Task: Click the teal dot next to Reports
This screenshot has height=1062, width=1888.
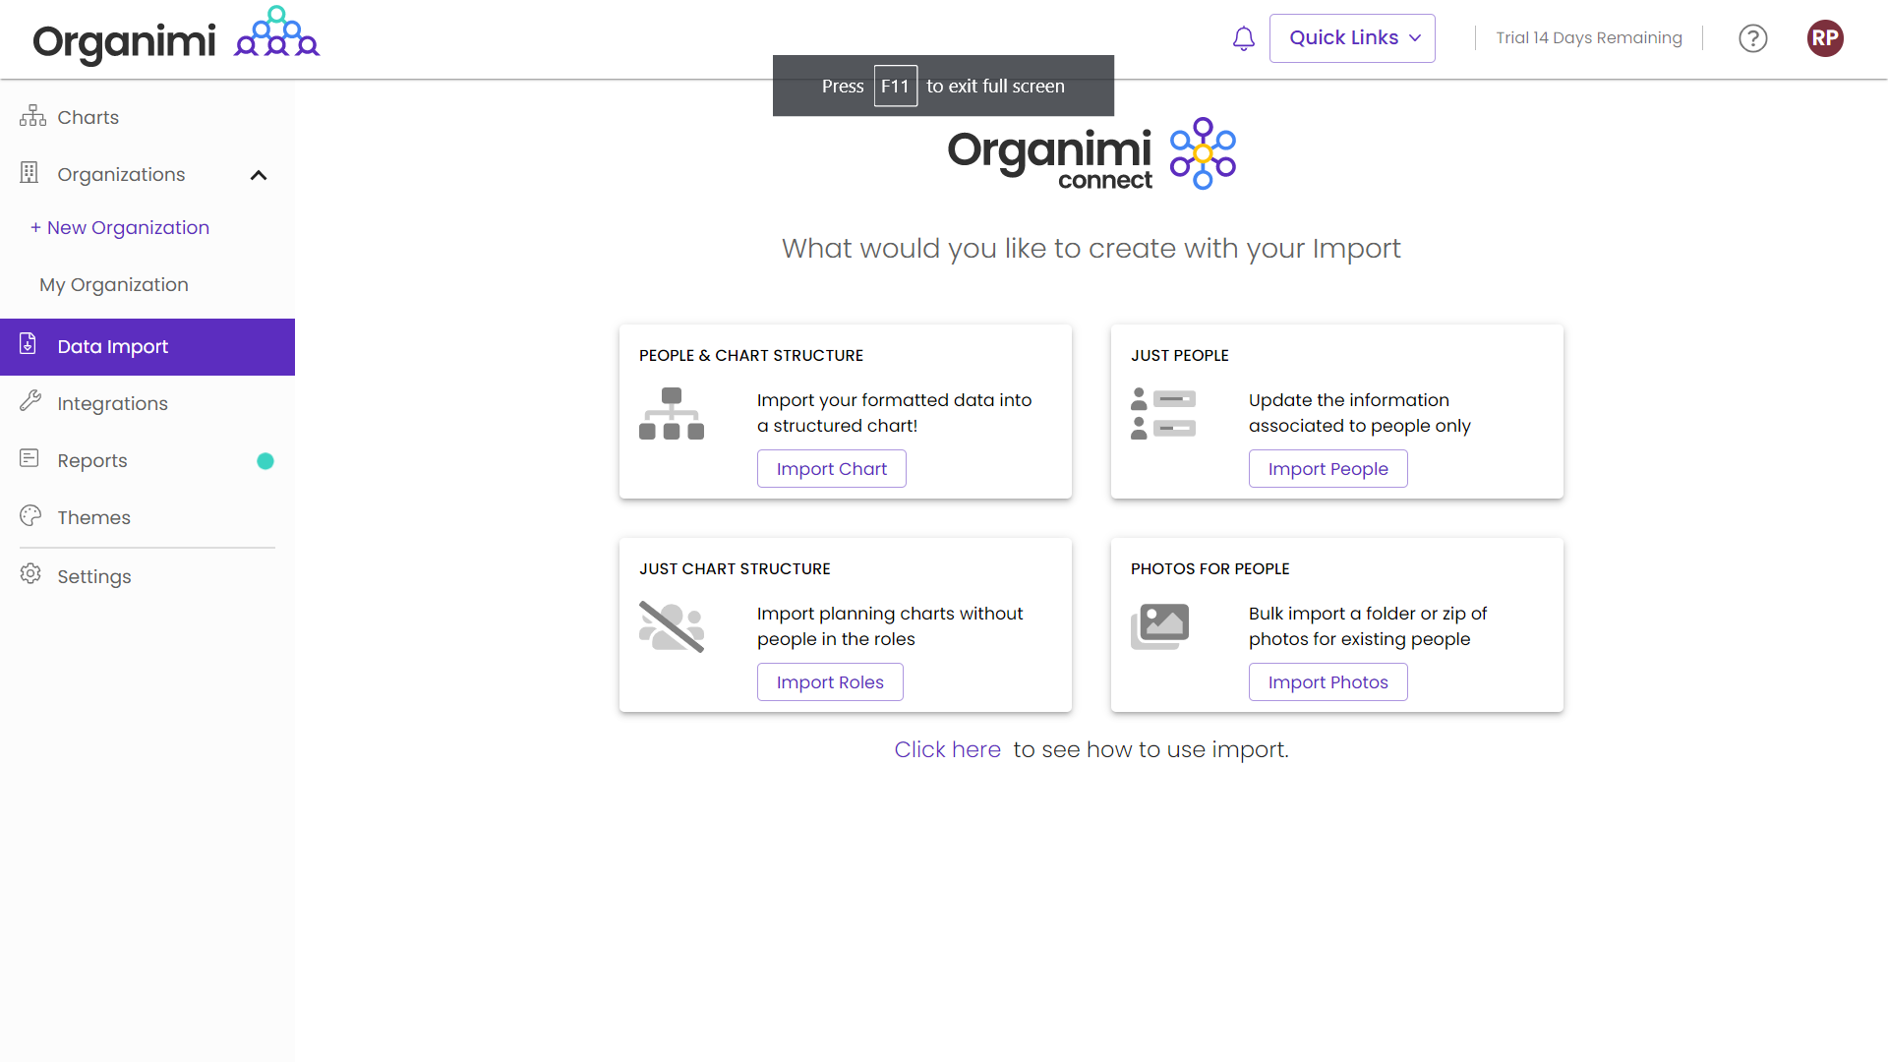Action: 265,461
